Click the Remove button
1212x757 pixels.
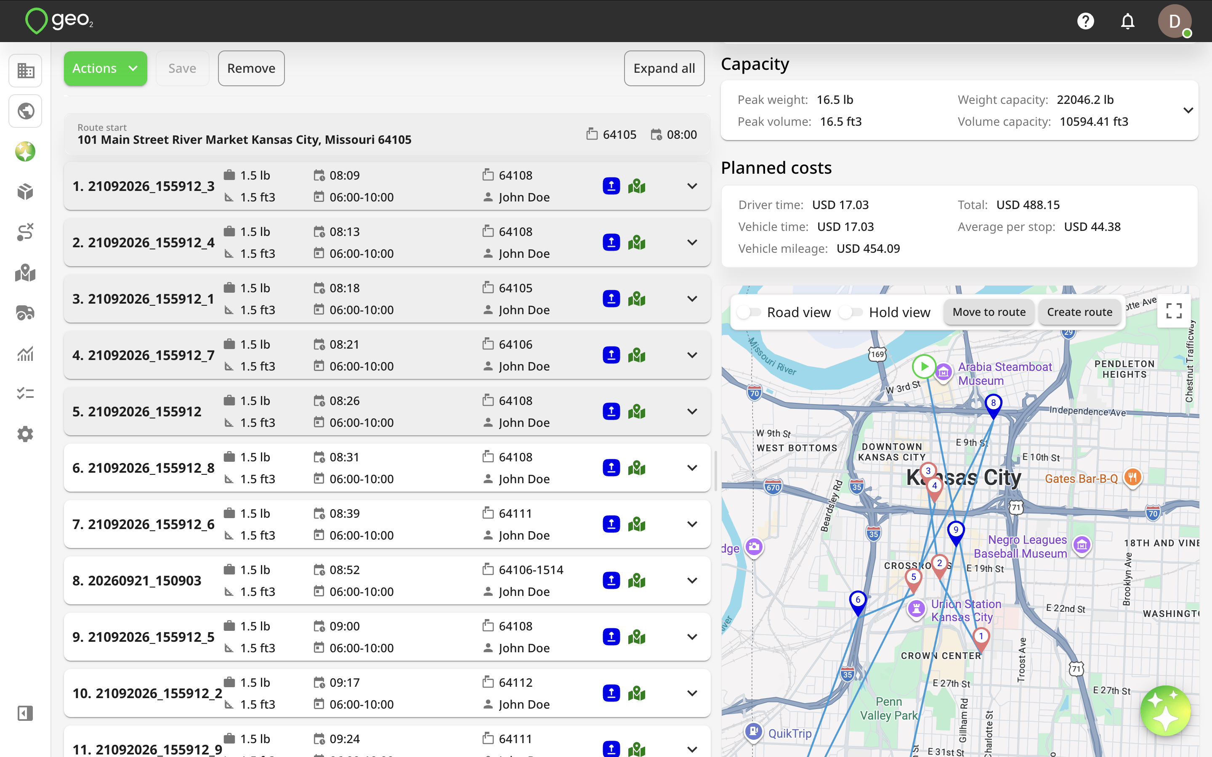tap(251, 69)
